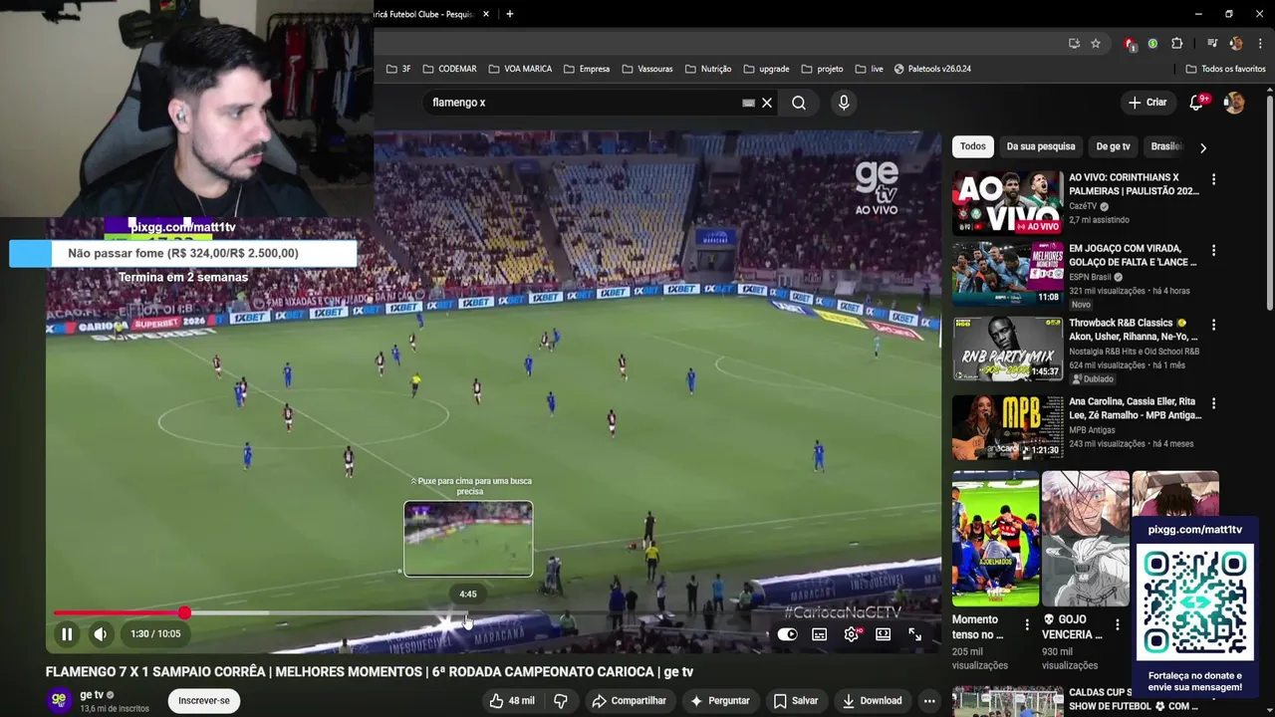This screenshot has height=717, width=1275.
Task: Select 'Da sua pesquisa' filter chip
Action: point(1040,146)
